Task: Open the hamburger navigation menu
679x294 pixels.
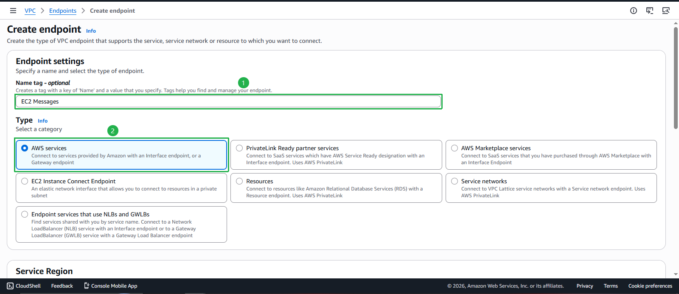Action: click(x=13, y=11)
